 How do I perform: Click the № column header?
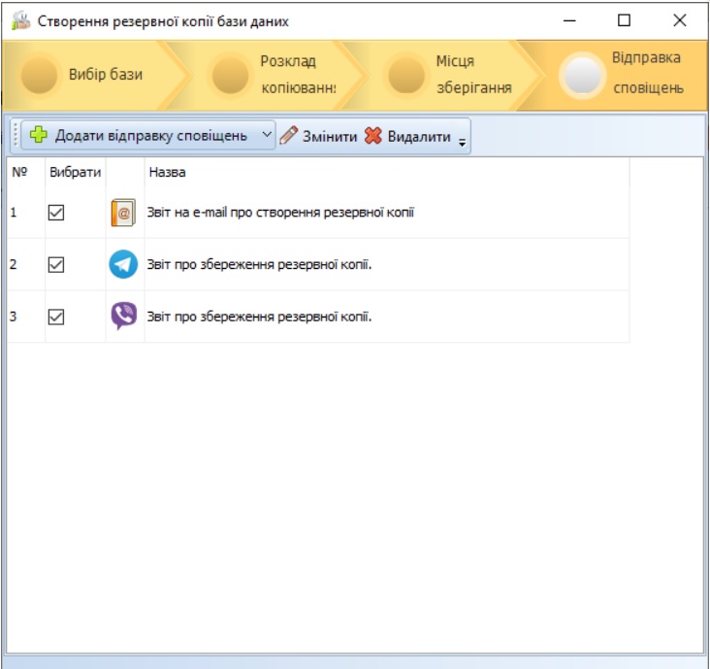26,172
